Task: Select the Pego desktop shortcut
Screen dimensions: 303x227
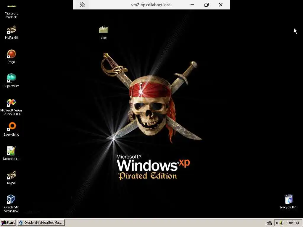Action: (11, 56)
